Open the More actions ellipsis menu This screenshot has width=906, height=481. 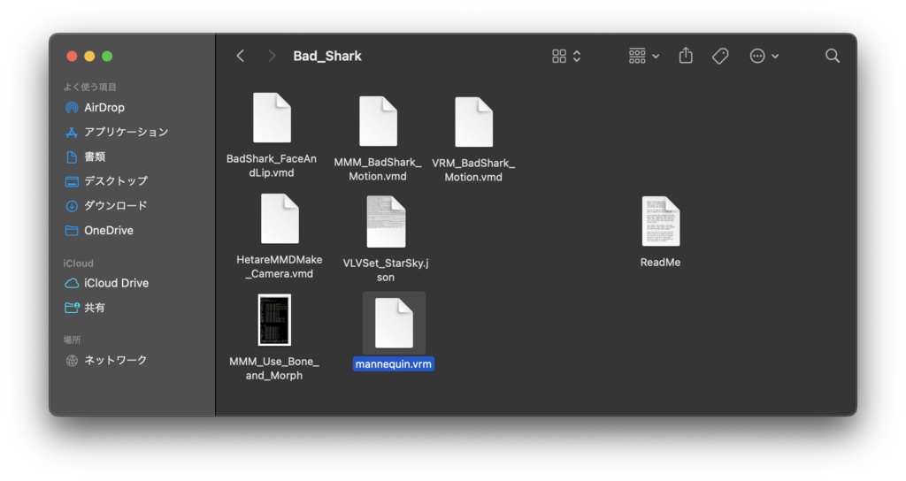tap(757, 56)
